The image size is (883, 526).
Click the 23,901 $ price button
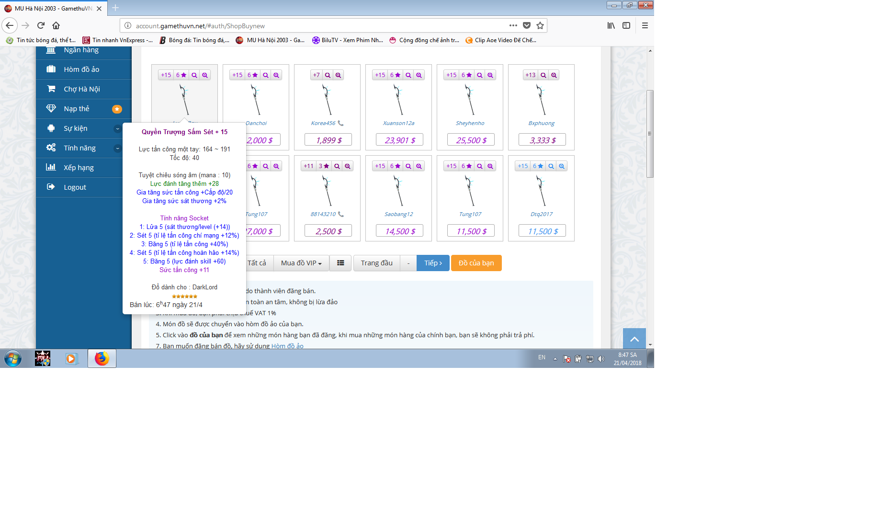click(400, 140)
